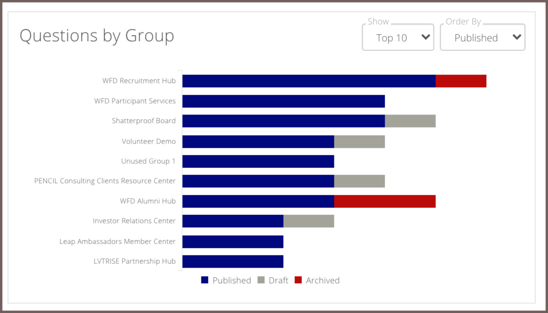Click Investor Relations Center published blue bar
Image resolution: width=548 pixels, height=313 pixels.
coord(233,221)
